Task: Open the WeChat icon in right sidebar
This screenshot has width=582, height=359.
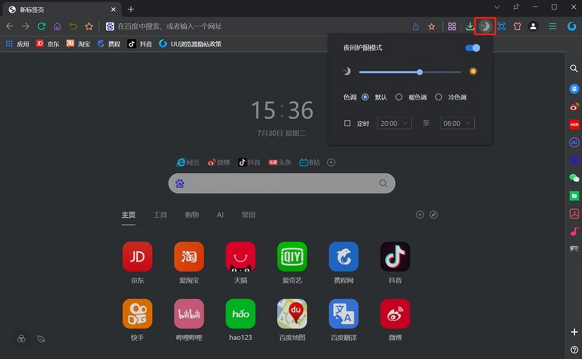Action: pyautogui.click(x=574, y=178)
